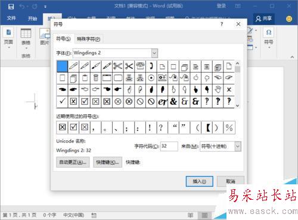
Task: Select the paintbrush symbol in the grid
Action: click(x=95, y=66)
